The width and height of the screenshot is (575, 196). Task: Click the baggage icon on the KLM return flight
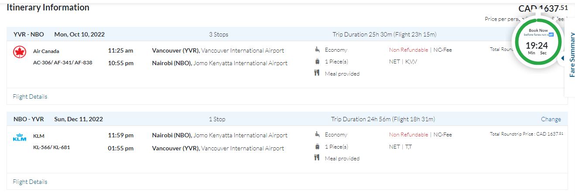(x=317, y=146)
